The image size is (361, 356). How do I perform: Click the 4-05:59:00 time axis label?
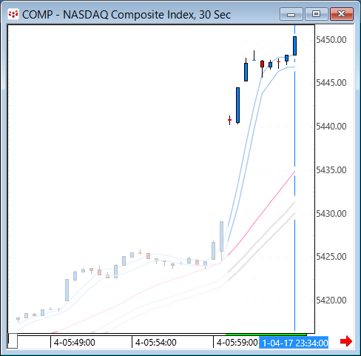pyautogui.click(x=237, y=343)
